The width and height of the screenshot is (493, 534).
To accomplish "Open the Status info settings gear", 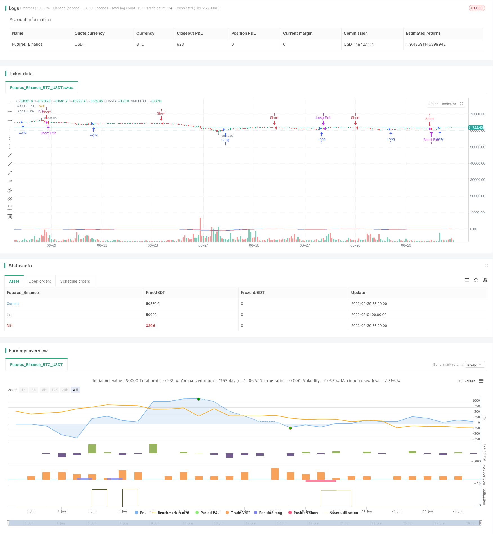I will pyautogui.click(x=485, y=280).
